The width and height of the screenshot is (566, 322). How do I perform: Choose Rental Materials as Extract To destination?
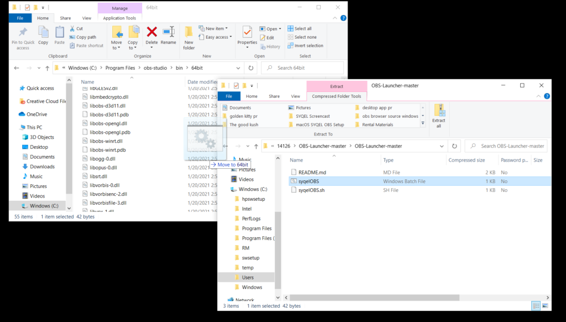374,124
